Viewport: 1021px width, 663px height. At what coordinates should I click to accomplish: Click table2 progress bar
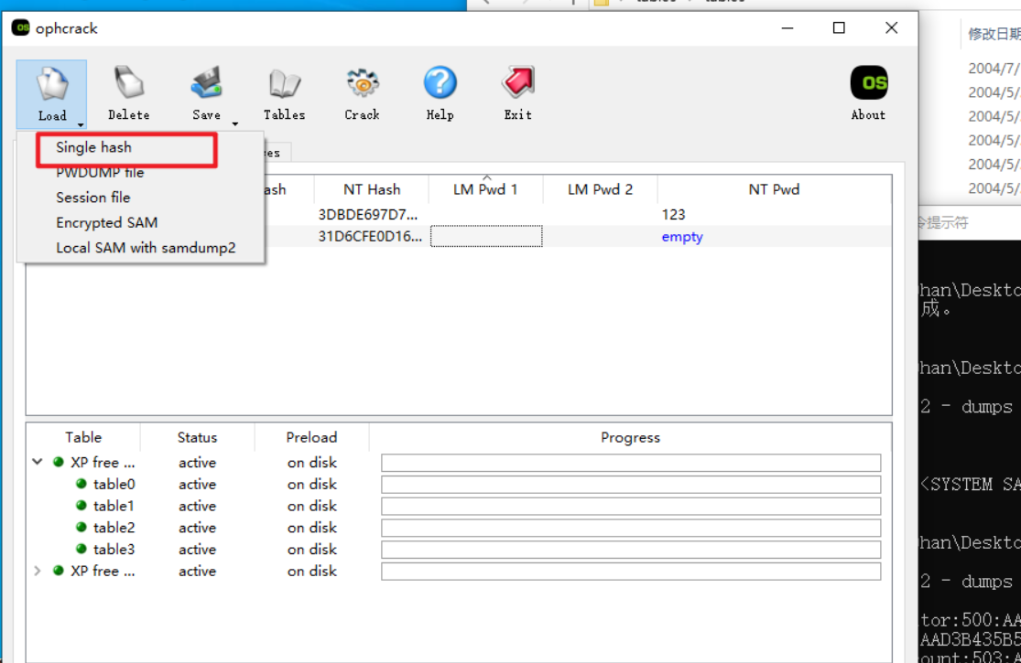coord(631,528)
